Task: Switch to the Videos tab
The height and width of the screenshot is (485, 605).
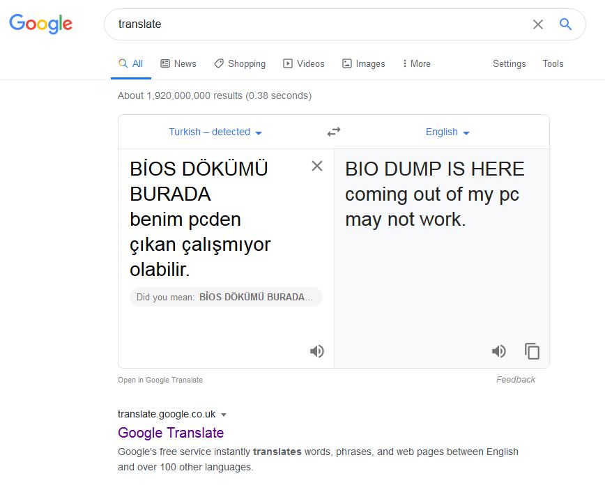Action: [x=304, y=63]
